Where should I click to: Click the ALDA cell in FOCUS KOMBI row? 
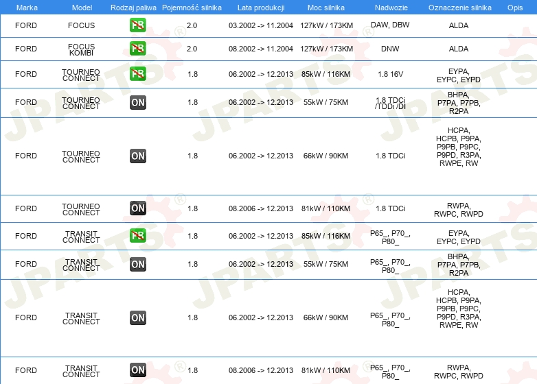coord(459,49)
